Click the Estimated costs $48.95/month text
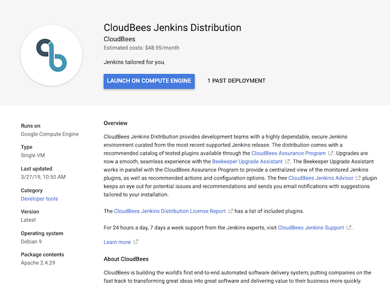 141,48
